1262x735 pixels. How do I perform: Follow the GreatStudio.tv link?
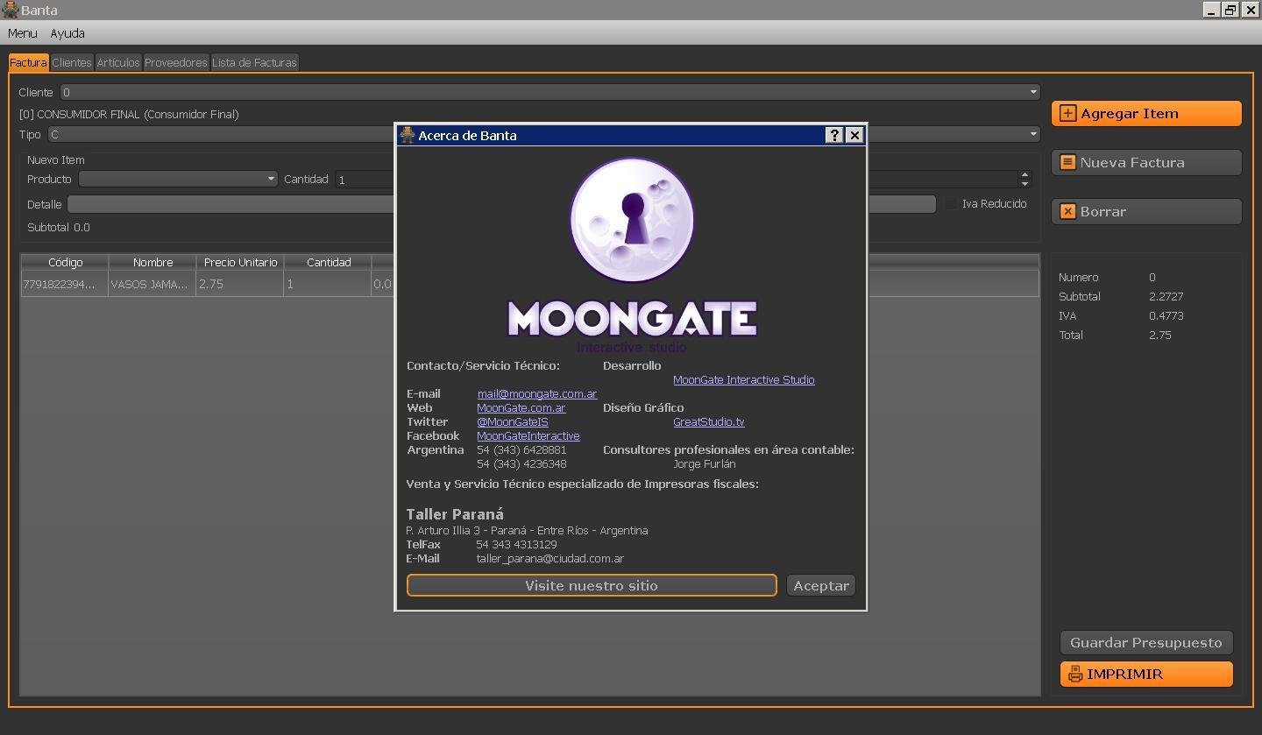[708, 421]
